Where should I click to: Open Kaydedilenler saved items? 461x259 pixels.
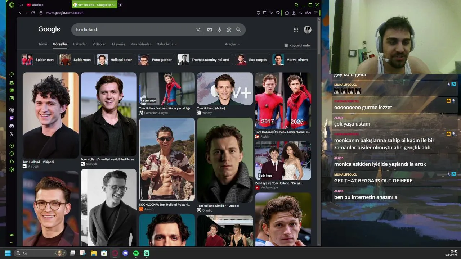(x=297, y=45)
